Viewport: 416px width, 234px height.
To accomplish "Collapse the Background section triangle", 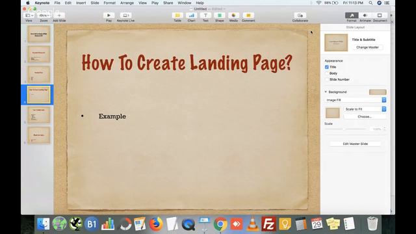I will tap(326, 92).
